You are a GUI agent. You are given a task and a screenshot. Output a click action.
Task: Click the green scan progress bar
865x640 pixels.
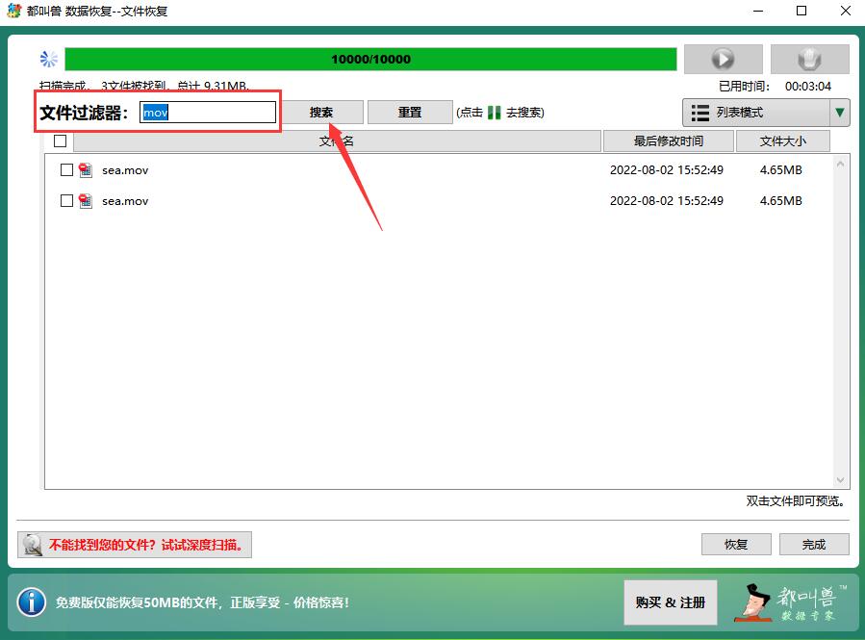coord(370,60)
